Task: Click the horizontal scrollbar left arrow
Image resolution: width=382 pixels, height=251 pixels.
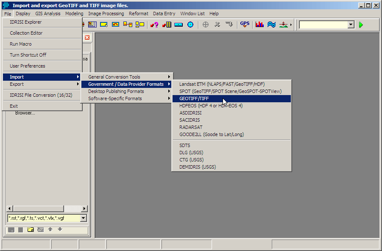Action: [x=9, y=208]
